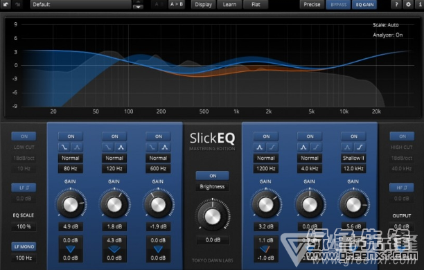Open the Brightness mode selector
Image resolution: width=424 pixels, height=270 pixels.
click(x=212, y=186)
